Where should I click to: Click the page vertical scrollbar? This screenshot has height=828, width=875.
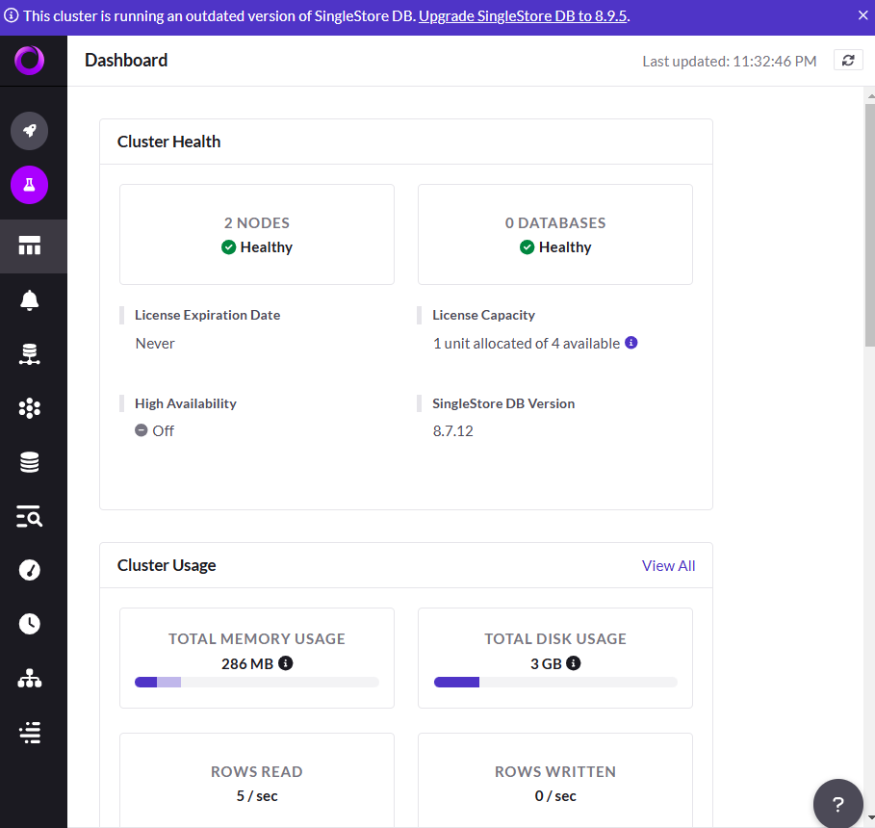(x=870, y=224)
